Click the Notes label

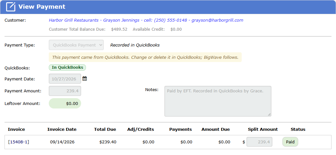tap(152, 89)
